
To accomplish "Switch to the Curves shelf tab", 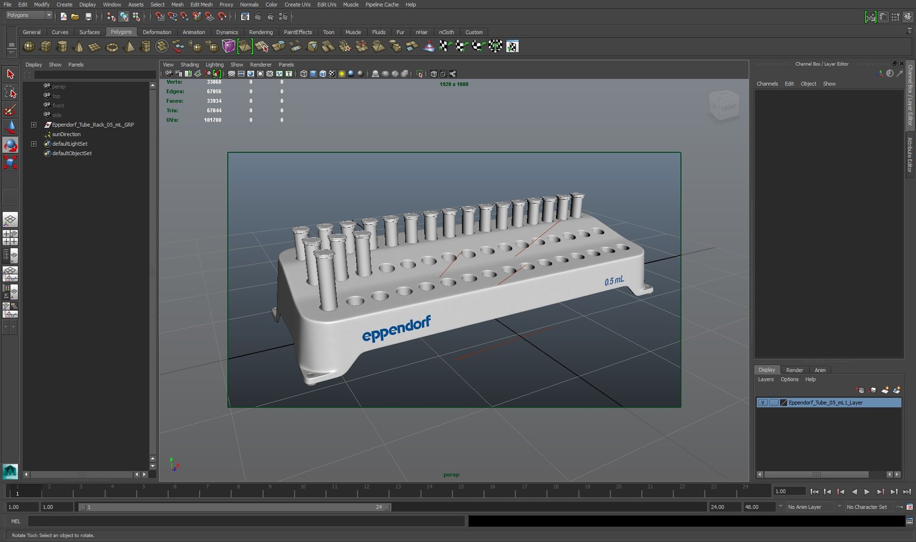I will coord(60,32).
